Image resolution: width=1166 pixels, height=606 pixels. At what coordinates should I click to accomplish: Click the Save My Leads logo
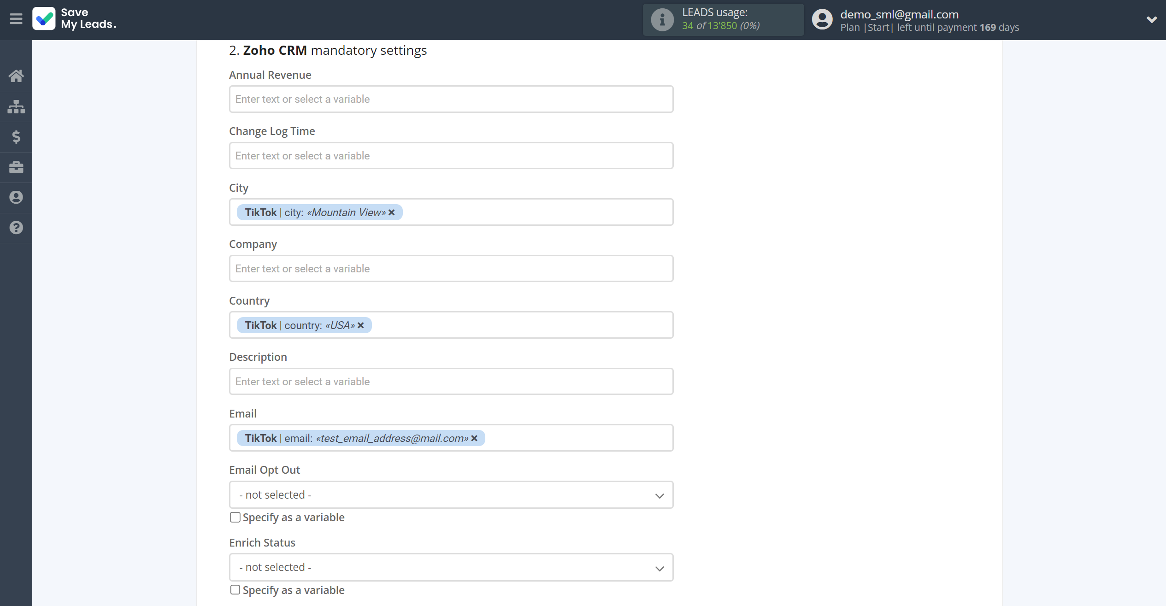pos(74,19)
